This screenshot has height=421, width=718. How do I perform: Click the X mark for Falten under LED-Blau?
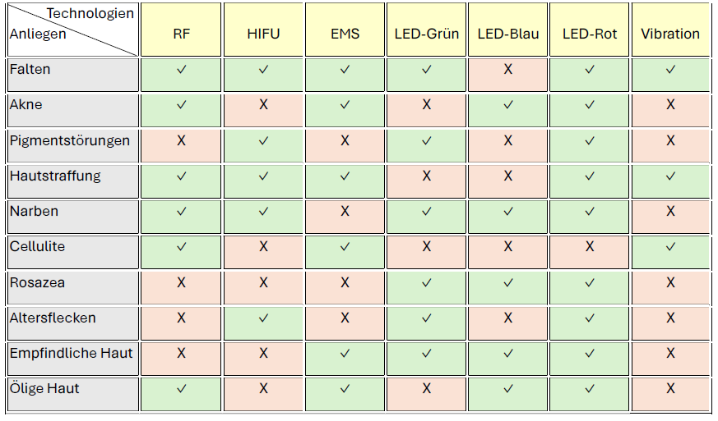pos(507,70)
